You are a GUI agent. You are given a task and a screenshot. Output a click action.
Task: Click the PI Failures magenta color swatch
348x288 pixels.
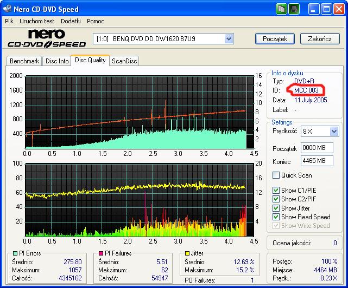(101, 253)
